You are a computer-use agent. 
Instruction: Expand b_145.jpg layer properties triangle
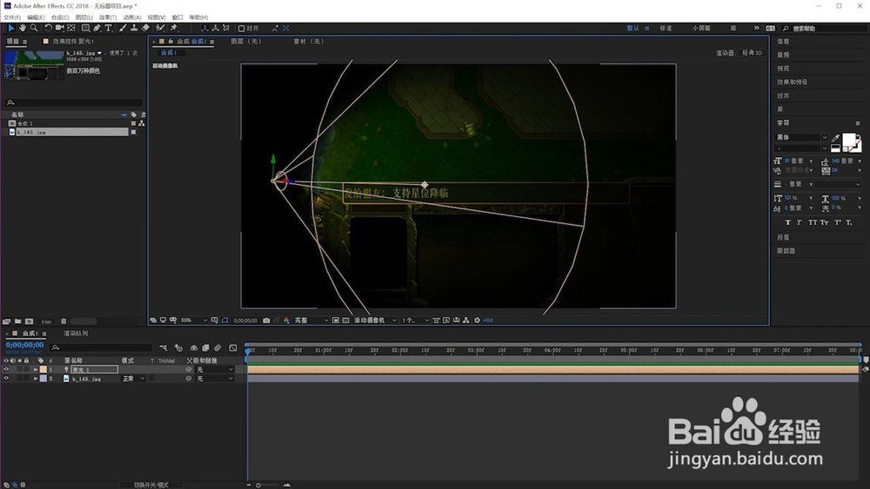click(36, 379)
